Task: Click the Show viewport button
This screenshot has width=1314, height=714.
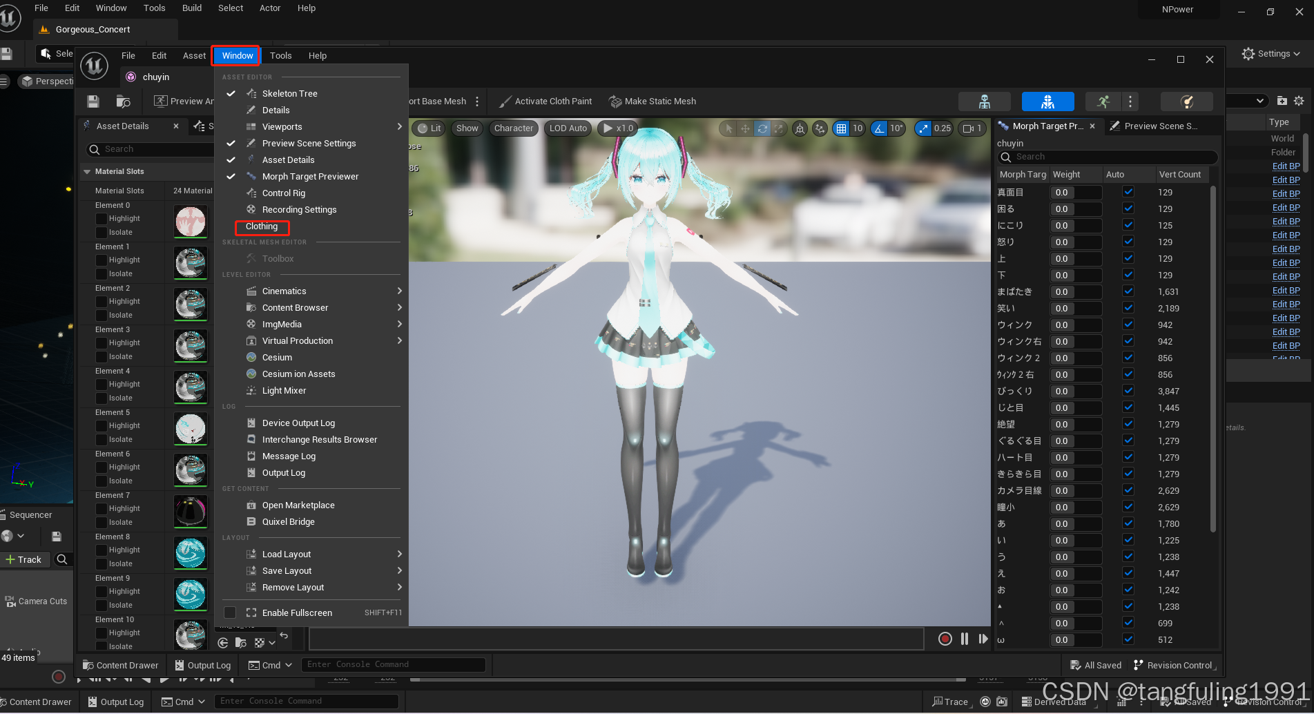Action: click(467, 128)
